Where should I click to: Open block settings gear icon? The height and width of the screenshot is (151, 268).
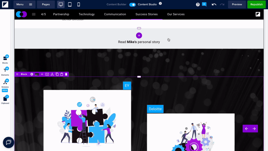32,74
